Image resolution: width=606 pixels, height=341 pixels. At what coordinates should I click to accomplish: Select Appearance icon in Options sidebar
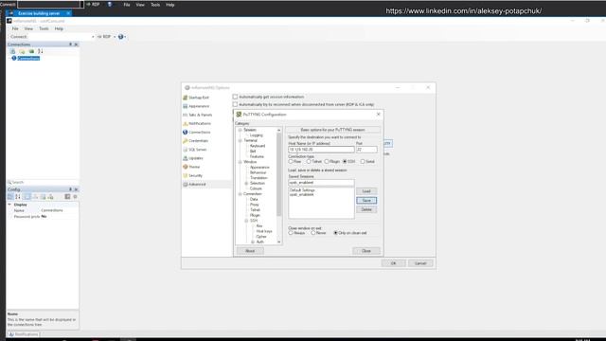[x=186, y=106]
